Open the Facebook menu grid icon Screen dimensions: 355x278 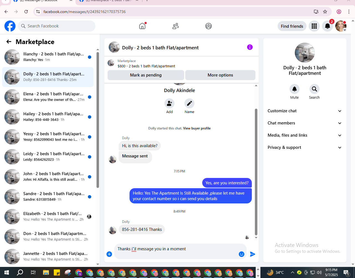pyautogui.click(x=314, y=26)
